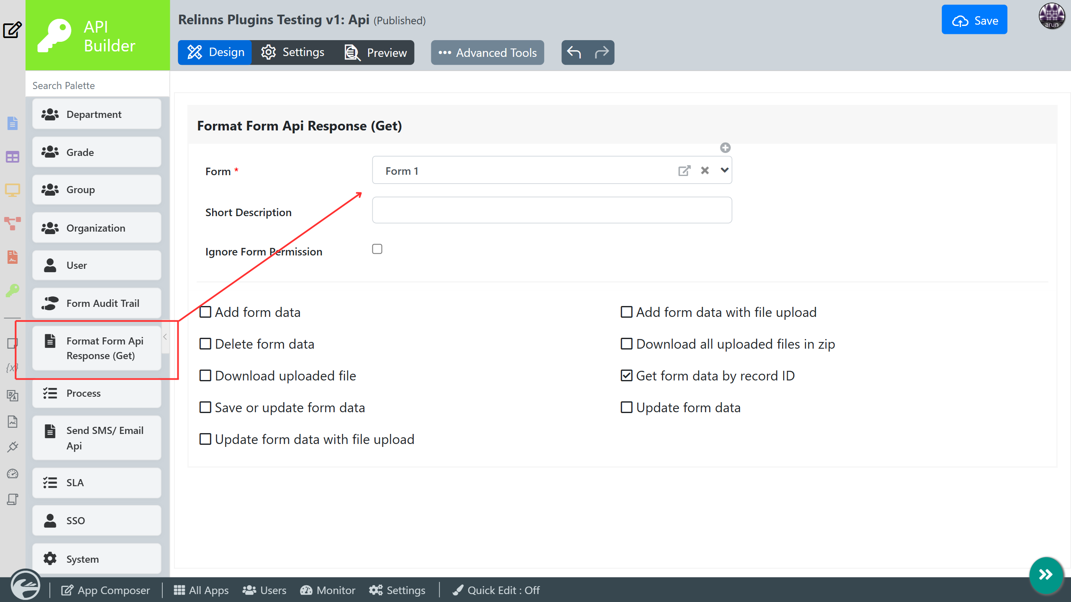Open the user avatar icon
1071x602 pixels.
coord(1052,16)
